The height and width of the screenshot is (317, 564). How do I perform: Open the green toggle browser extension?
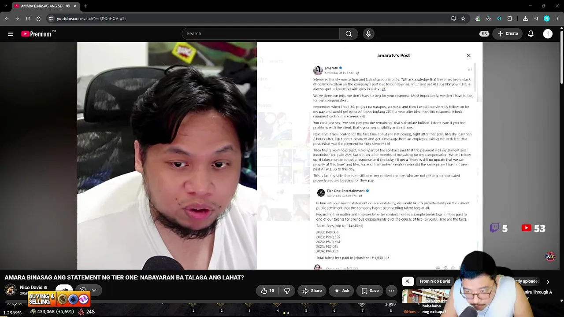478,18
